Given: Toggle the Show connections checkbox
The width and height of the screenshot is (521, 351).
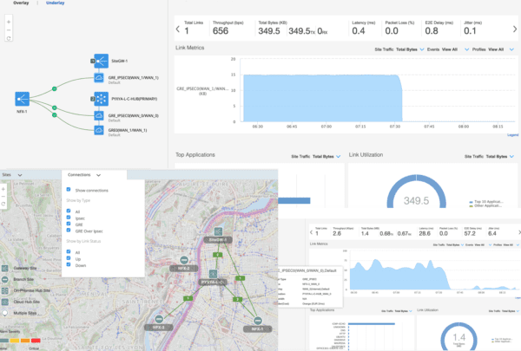Looking at the screenshot, I should (x=69, y=189).
